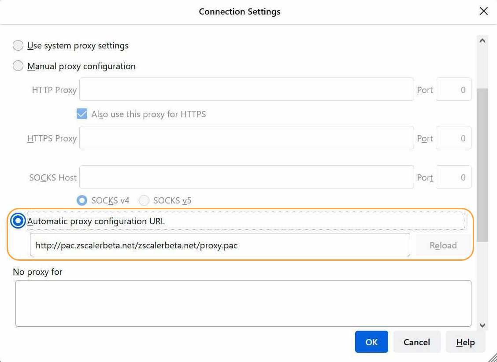This screenshot has width=497, height=362.
Task: Click inside the No proxy for textbox
Action: coord(243,303)
